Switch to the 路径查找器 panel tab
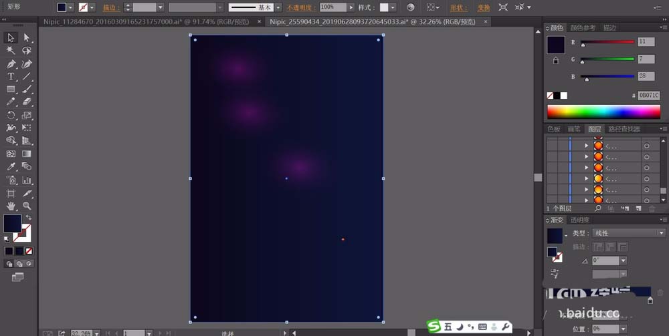The height and width of the screenshot is (336, 669). click(x=624, y=129)
